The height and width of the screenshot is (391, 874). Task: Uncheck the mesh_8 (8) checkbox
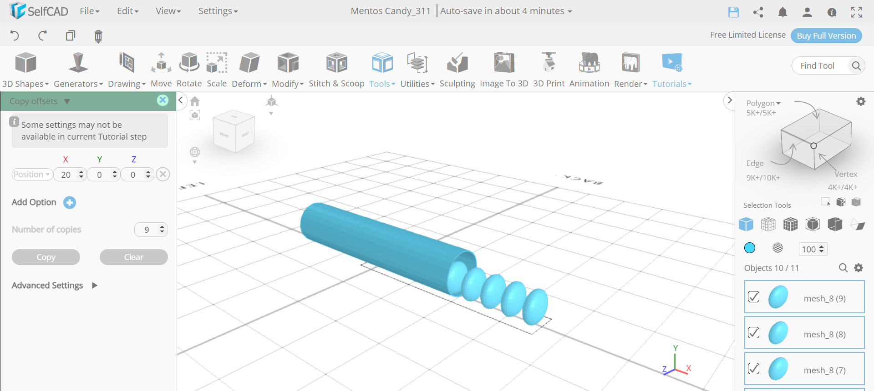click(753, 333)
